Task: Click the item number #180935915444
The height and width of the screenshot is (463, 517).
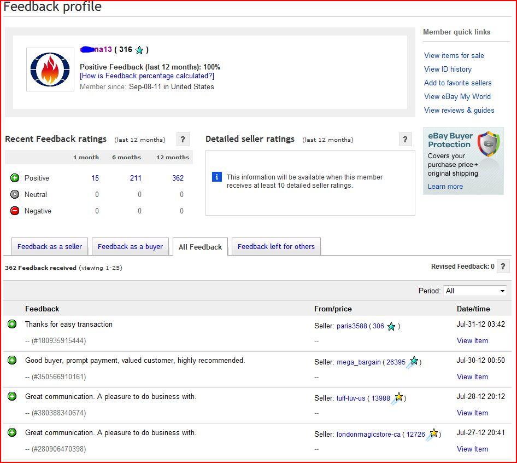Action: 58,340
